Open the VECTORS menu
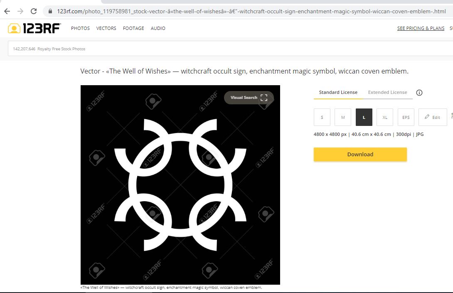The width and height of the screenshot is (453, 293). [106, 28]
